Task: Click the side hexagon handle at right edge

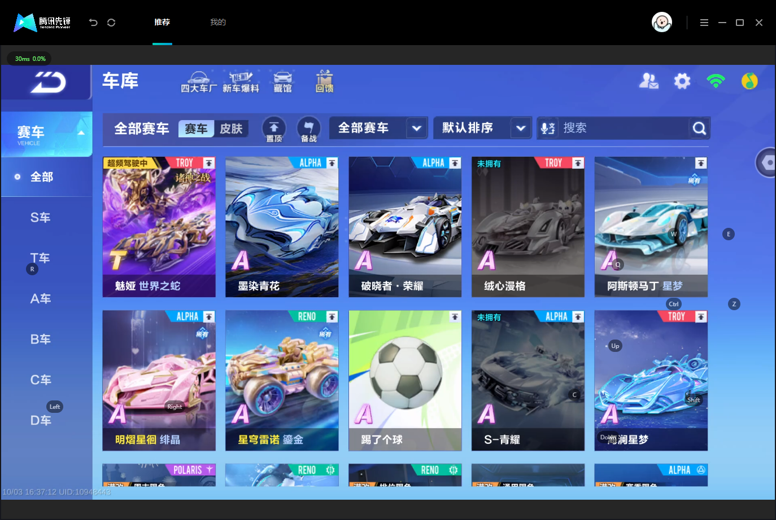Action: pyautogui.click(x=766, y=162)
